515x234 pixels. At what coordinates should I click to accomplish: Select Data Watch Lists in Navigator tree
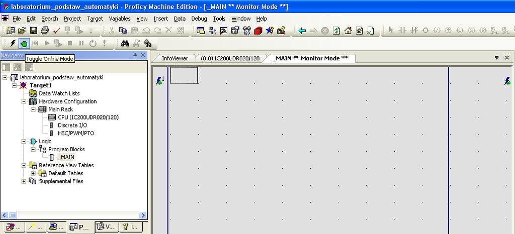point(59,93)
